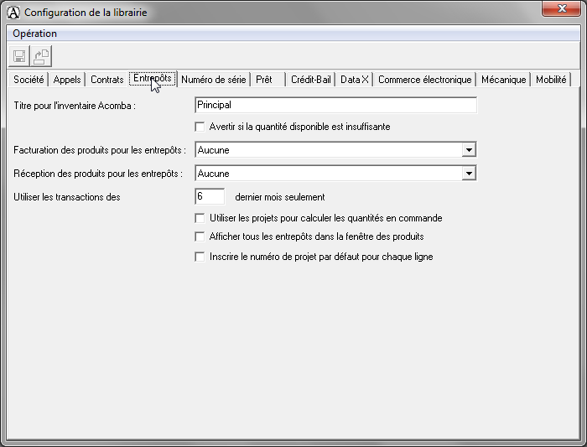Check 'Utiliser les projets pour calculer' option
The height and width of the screenshot is (447, 587).
point(200,218)
